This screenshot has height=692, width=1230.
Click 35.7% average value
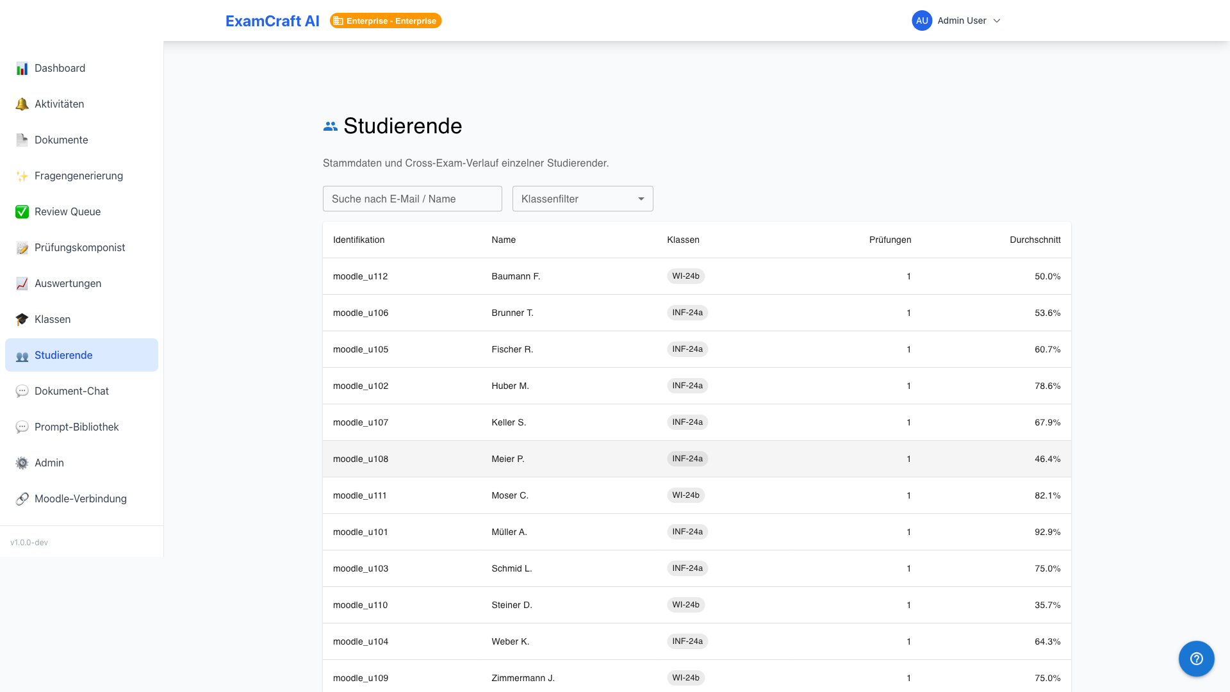1047,605
